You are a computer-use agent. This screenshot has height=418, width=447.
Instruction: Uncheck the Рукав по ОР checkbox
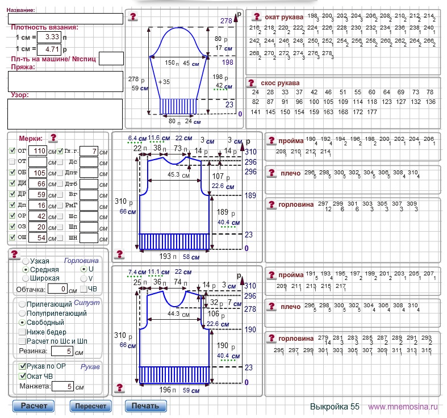tap(23, 366)
